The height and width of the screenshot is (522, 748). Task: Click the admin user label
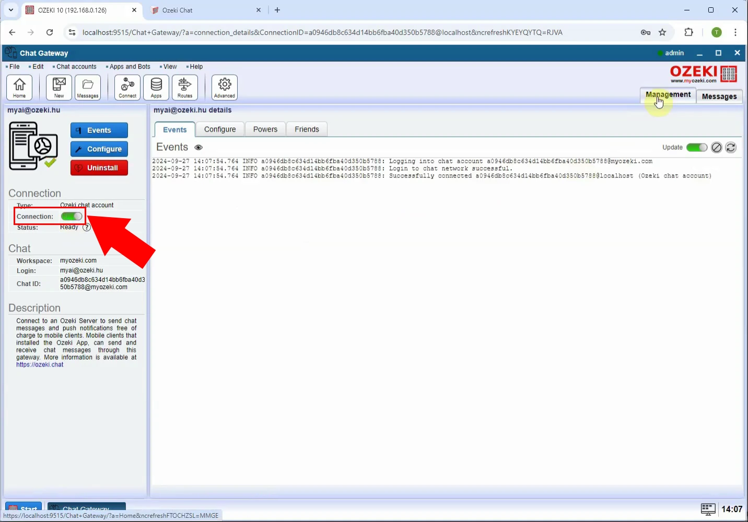674,53
